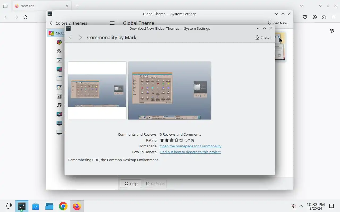The width and height of the screenshot is (340, 212).
Task: Click the Global Theme window title bar icon
Action: (50, 14)
